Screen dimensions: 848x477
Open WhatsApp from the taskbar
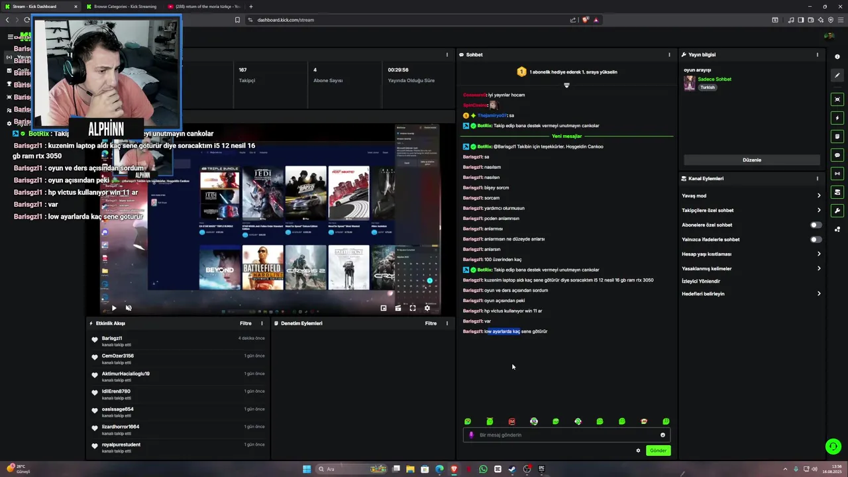coord(483,469)
